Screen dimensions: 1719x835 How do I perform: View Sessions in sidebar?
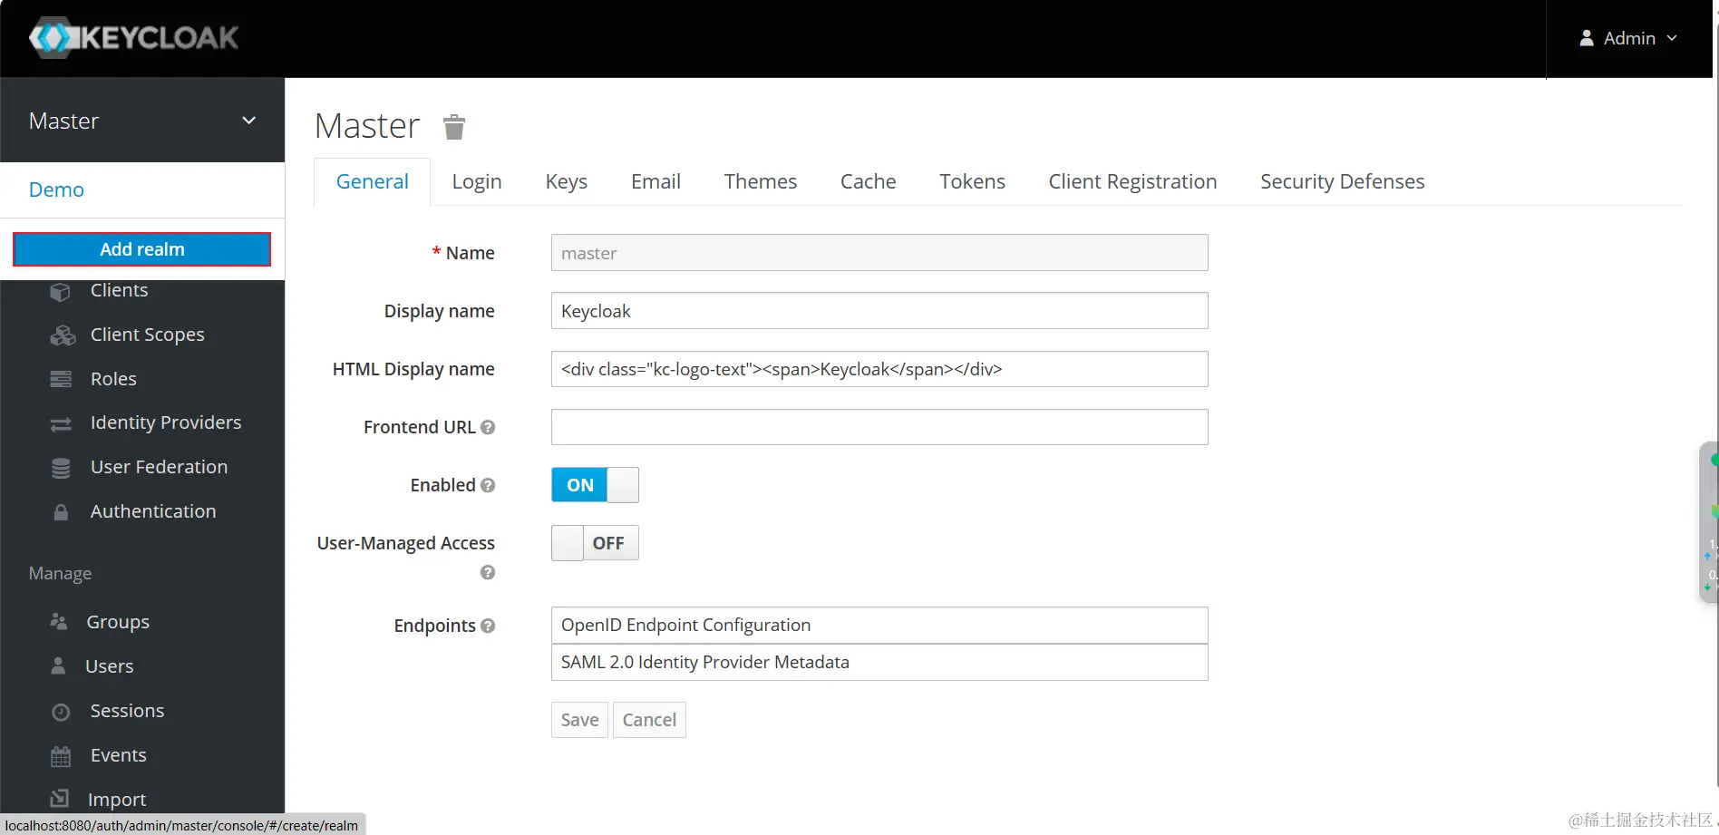pos(127,711)
